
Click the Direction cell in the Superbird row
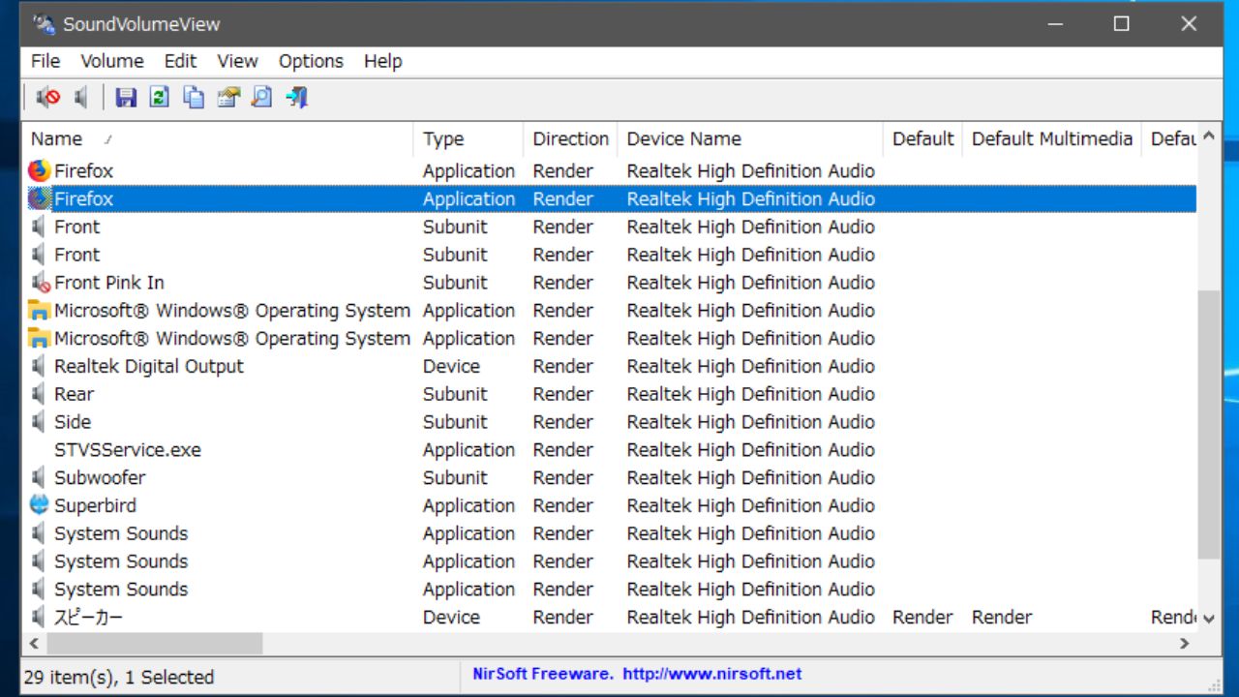coord(562,505)
